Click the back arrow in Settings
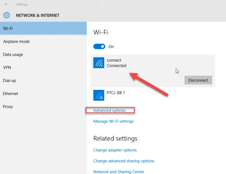226x174 pixels. (x=7, y=4)
